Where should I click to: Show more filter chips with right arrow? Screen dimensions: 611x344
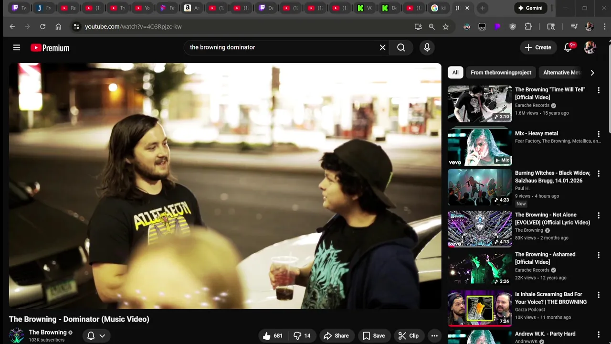pyautogui.click(x=592, y=73)
